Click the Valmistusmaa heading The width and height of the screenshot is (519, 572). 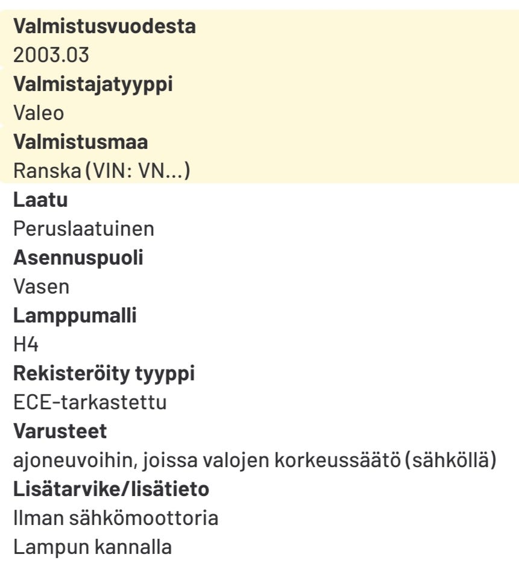pyautogui.click(x=81, y=142)
